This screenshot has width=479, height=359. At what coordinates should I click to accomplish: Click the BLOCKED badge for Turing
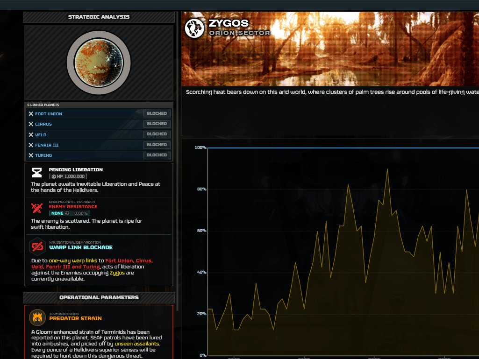click(157, 155)
